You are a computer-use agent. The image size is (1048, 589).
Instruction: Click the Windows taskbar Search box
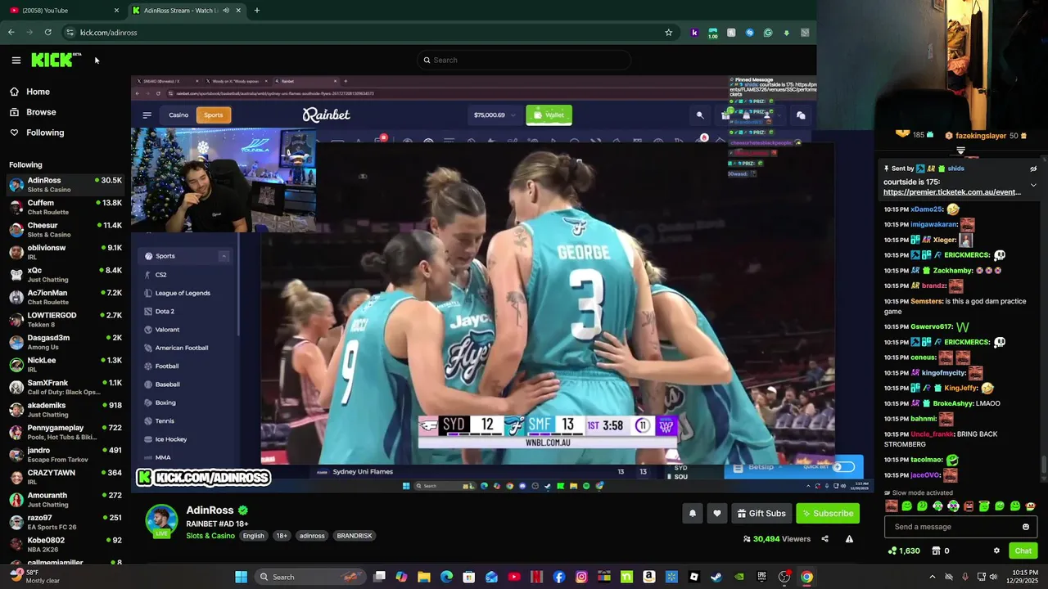pos(309,577)
